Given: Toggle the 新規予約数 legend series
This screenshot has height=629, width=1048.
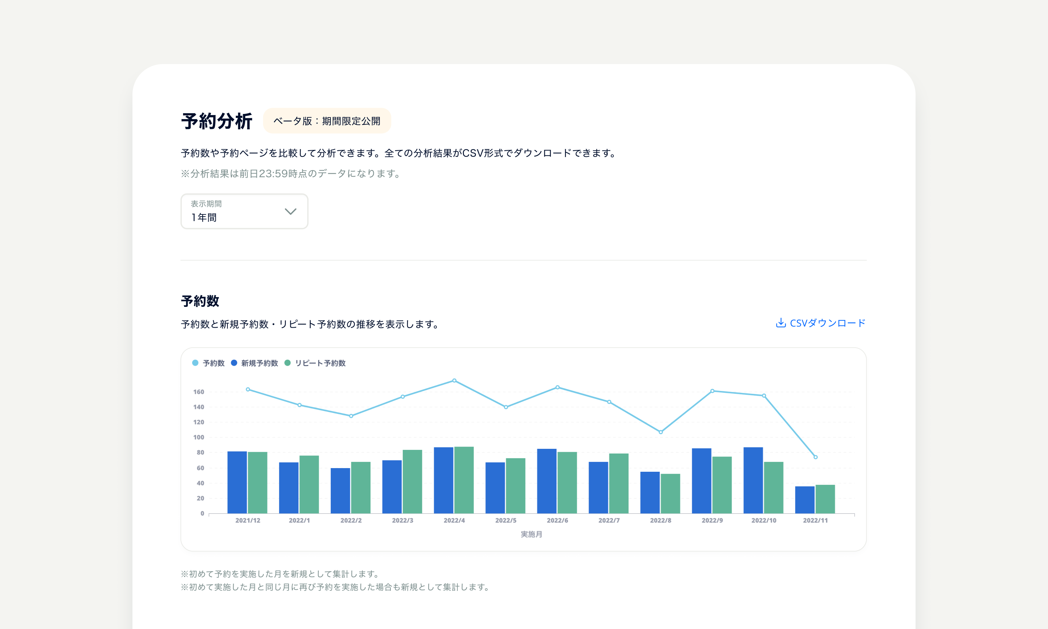Looking at the screenshot, I should pyautogui.click(x=259, y=363).
